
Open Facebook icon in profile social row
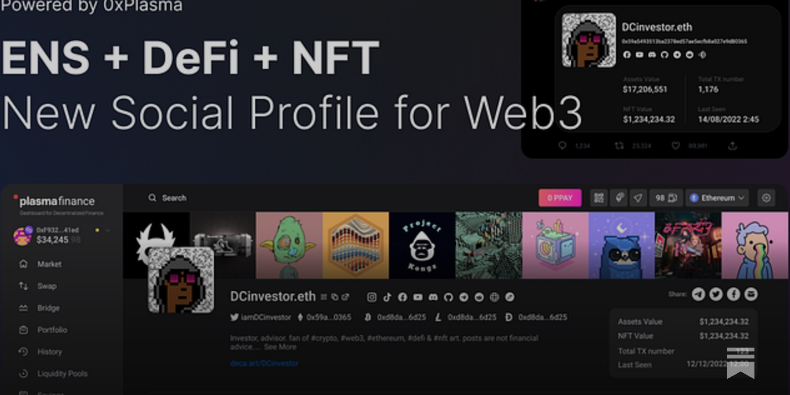(402, 297)
